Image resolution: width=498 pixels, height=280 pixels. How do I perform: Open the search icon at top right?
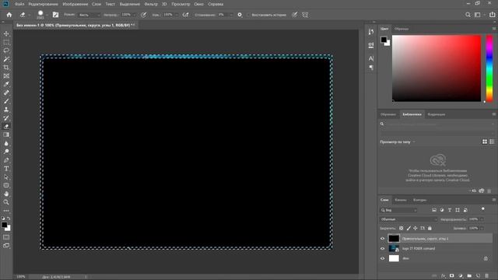click(x=468, y=15)
